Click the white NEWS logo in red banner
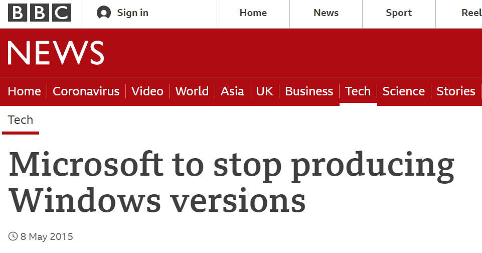Image resolution: width=482 pixels, height=253 pixels. point(56,53)
